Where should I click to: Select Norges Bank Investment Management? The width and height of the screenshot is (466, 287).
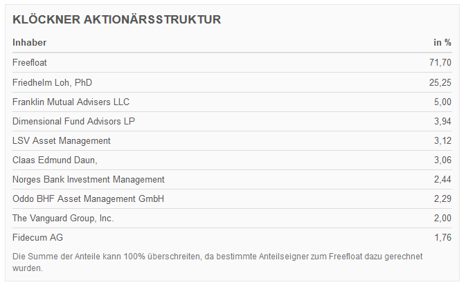[89, 179]
